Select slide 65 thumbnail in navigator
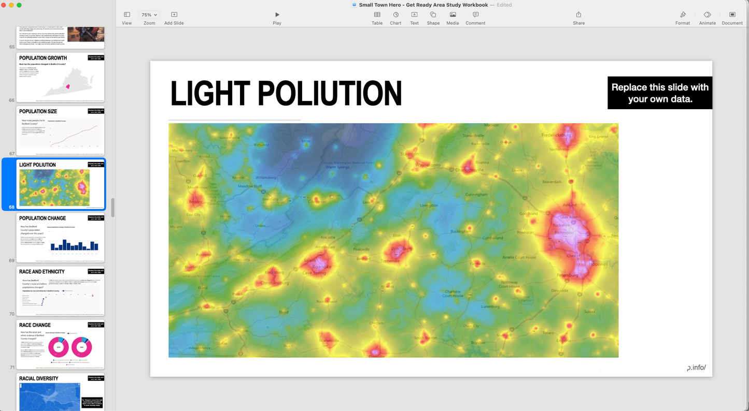 60,37
